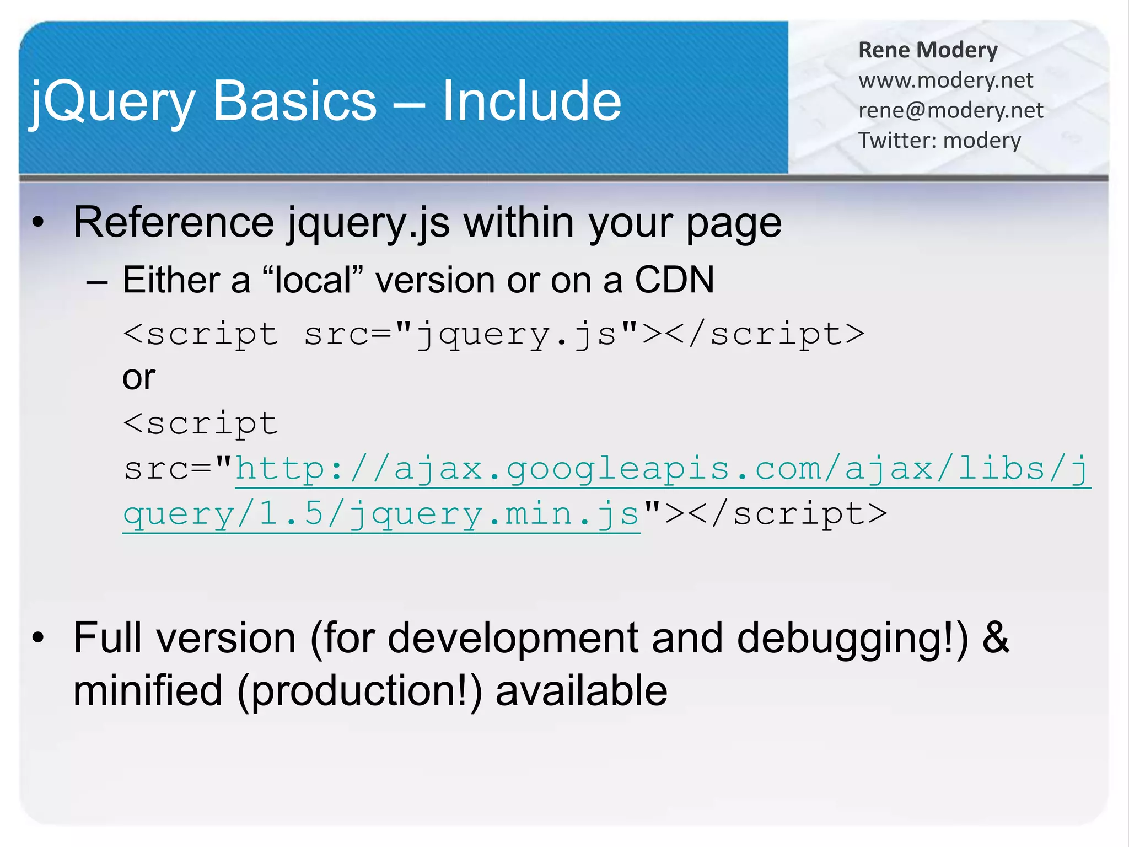Click the word 'or' between code samples
The height and width of the screenshot is (847, 1129).
click(x=139, y=379)
